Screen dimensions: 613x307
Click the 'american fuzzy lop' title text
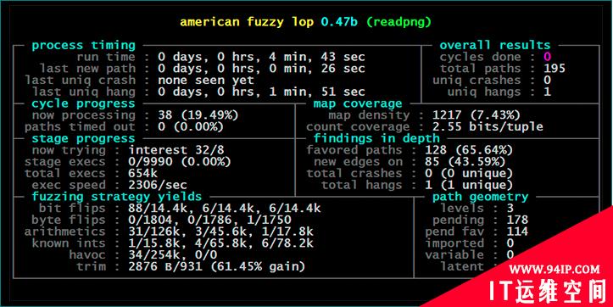pos(247,22)
